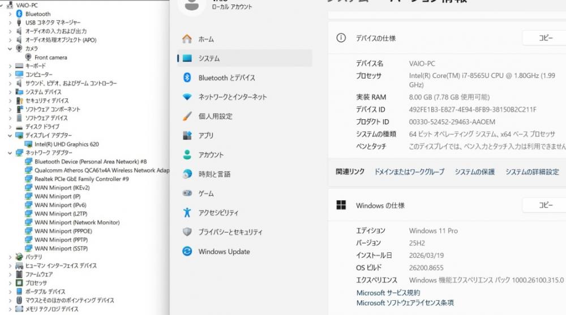Image resolution: width=566 pixels, height=315 pixels.
Task: Click the バッテリ category icon
Action: click(19, 257)
